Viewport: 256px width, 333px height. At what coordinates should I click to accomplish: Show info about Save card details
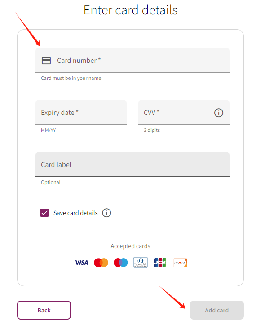[x=106, y=213]
